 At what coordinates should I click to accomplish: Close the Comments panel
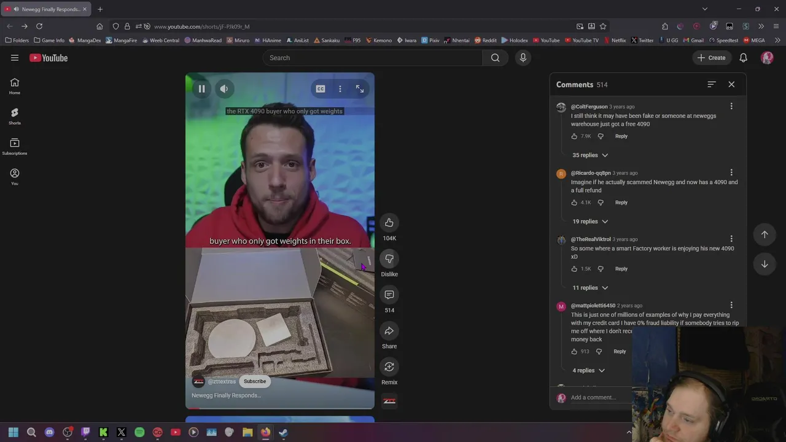tap(731, 84)
